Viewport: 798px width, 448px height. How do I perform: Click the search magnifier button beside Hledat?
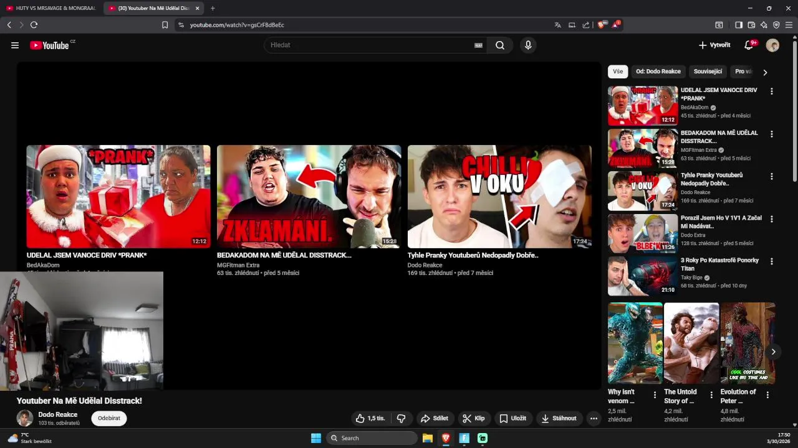point(500,45)
